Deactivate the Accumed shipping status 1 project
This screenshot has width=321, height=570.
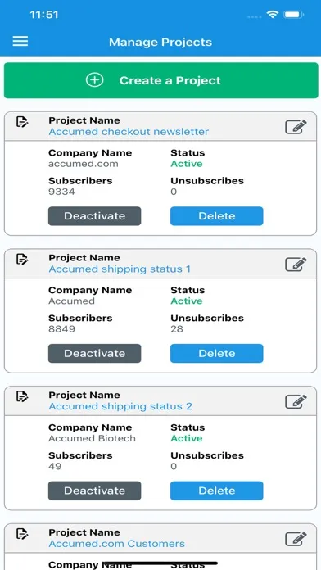tap(94, 353)
